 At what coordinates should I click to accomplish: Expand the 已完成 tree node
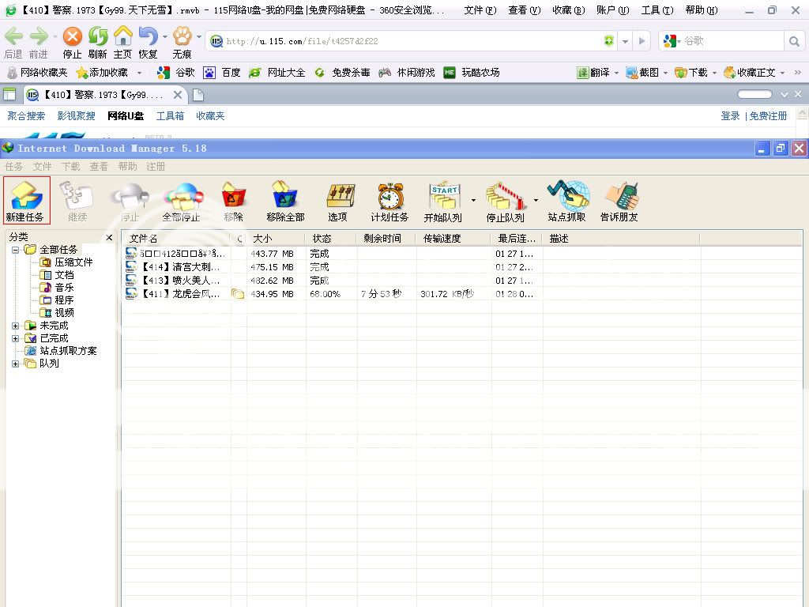click(16, 338)
